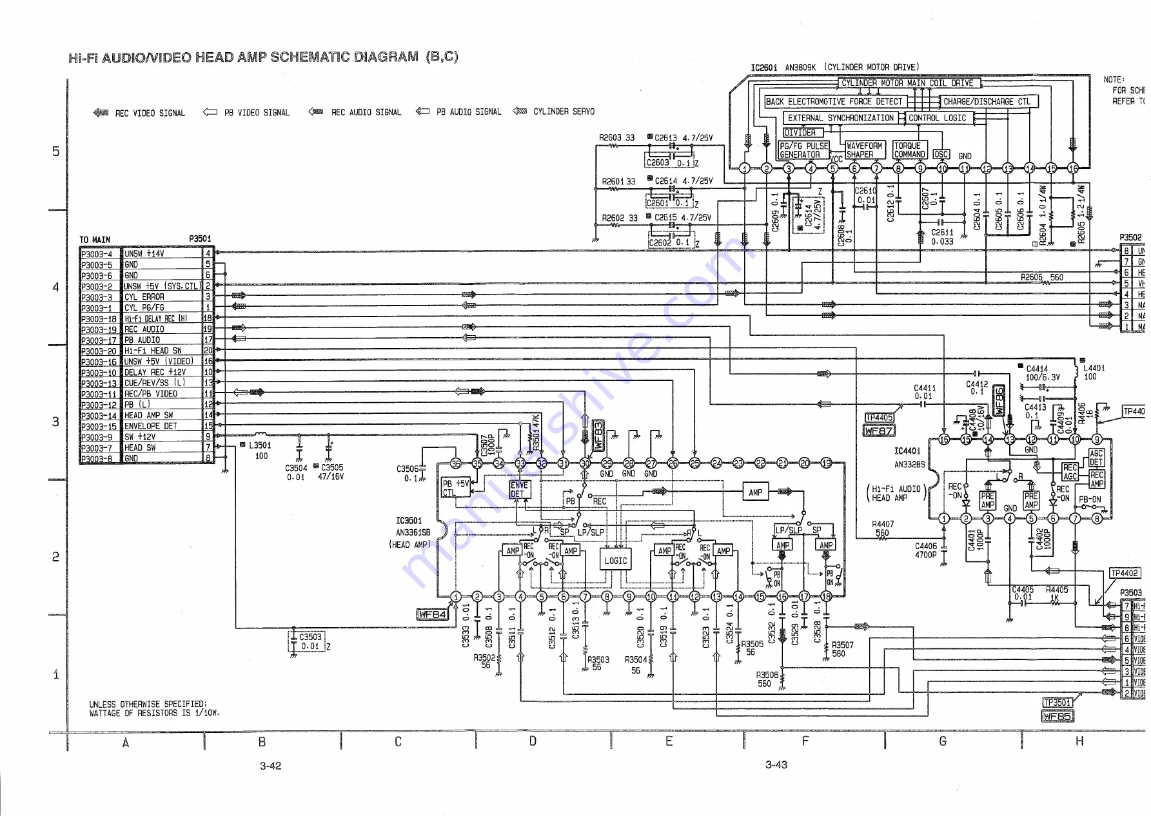Click the wattage of resistors note
The image size is (1151, 816).
click(154, 709)
